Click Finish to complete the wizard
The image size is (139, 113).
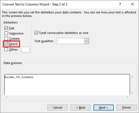click(x=127, y=108)
